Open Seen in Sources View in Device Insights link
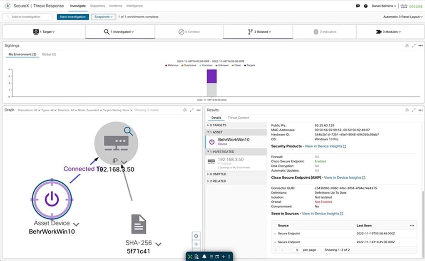Viewport: 425px width, 261px height. [323, 214]
